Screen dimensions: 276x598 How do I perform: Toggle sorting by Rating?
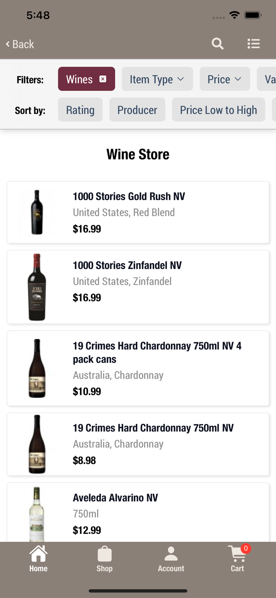80,110
